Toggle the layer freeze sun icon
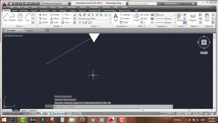218x123 pixels. click(x=83, y=22)
